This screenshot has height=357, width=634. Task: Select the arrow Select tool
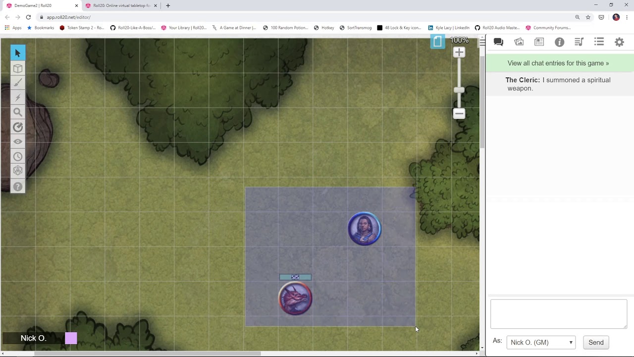click(x=18, y=53)
